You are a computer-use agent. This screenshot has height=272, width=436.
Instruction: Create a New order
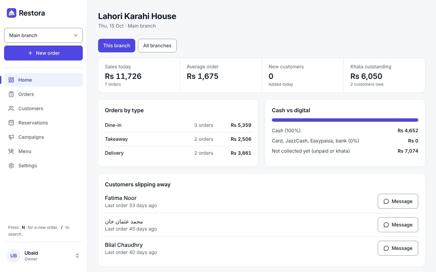(43, 53)
